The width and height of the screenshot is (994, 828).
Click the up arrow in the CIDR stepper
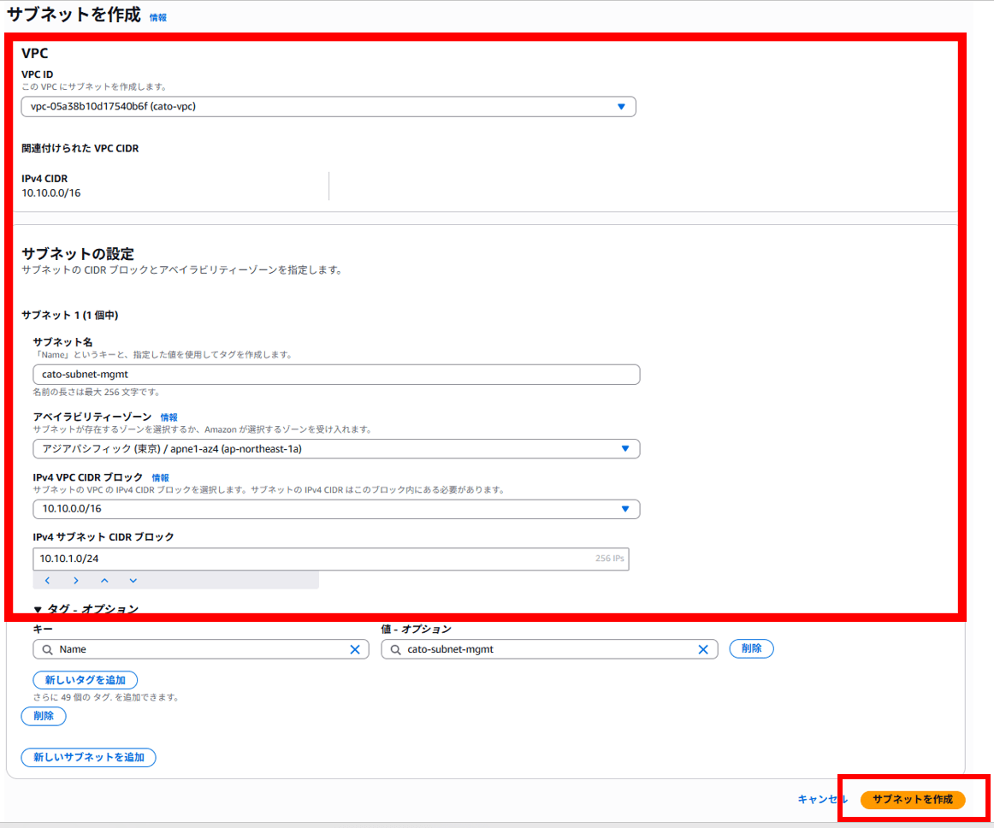click(104, 580)
